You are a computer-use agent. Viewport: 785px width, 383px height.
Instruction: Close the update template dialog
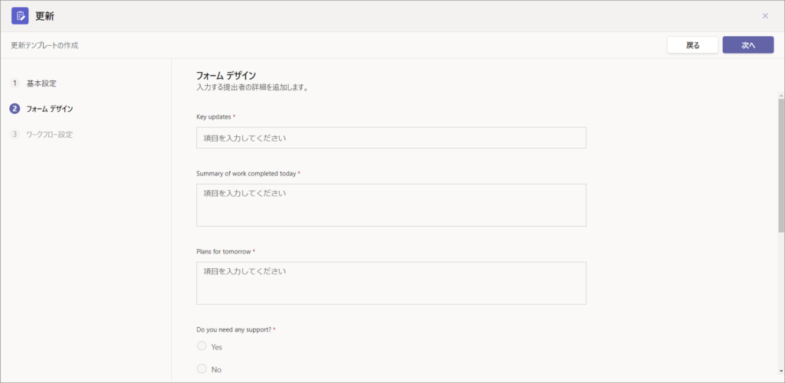(765, 16)
